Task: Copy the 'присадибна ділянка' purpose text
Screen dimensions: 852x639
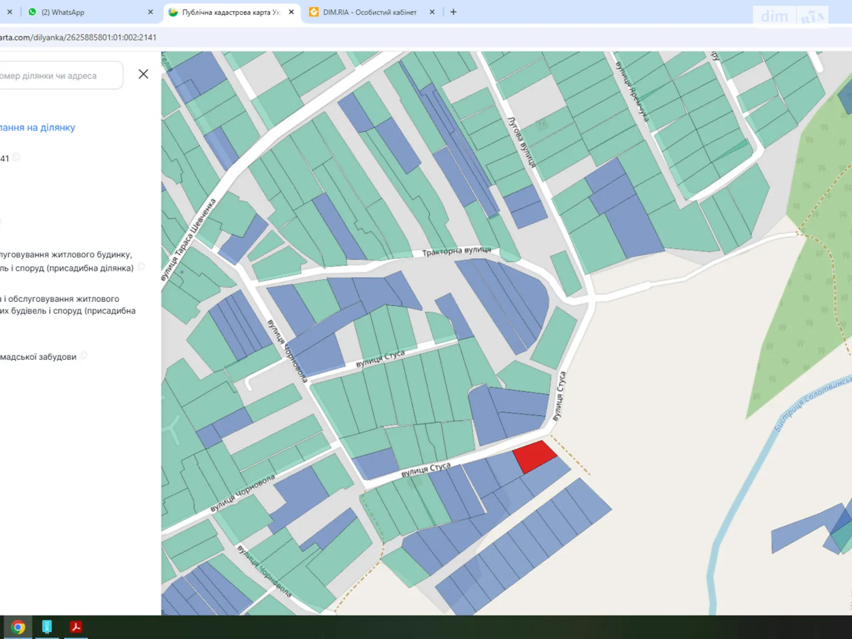Action: point(141,267)
